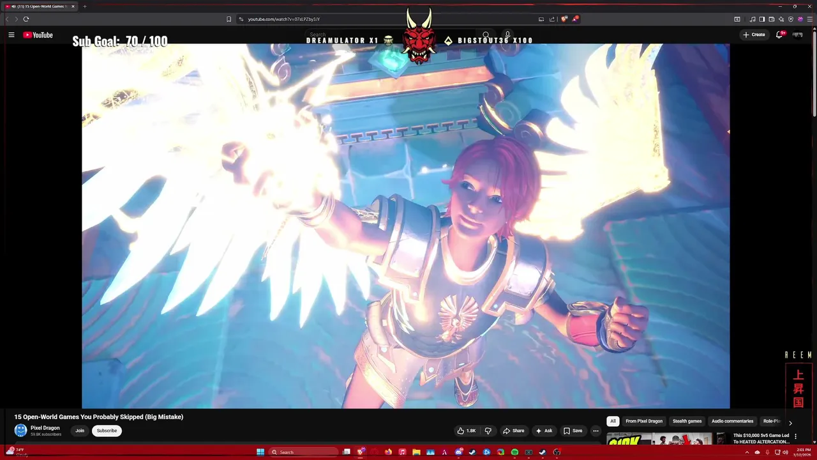The height and width of the screenshot is (460, 817).
Task: Close the 15 Open-World Games tab
Action: pos(73,6)
